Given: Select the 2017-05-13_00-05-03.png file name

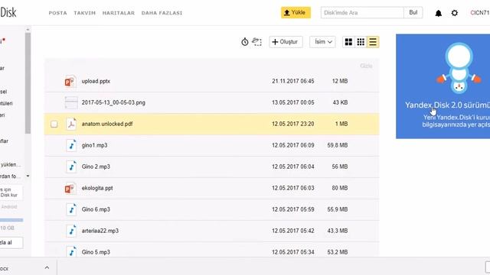Looking at the screenshot, I should click(113, 102).
